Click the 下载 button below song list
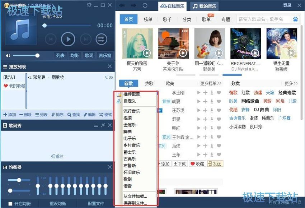The image size is (305, 208). click(x=180, y=164)
